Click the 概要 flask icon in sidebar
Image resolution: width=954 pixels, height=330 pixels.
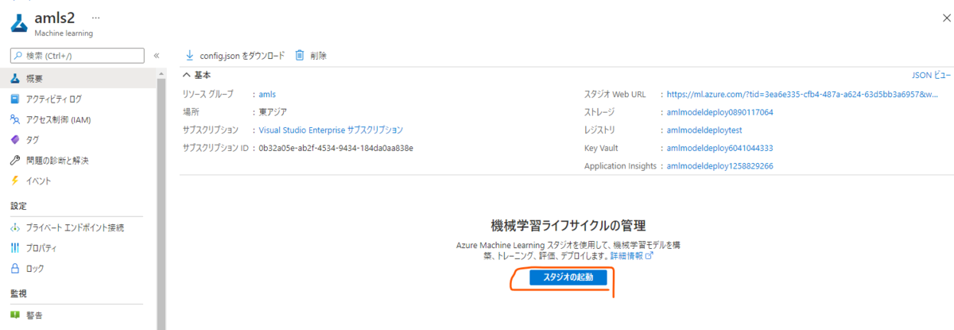coord(15,79)
